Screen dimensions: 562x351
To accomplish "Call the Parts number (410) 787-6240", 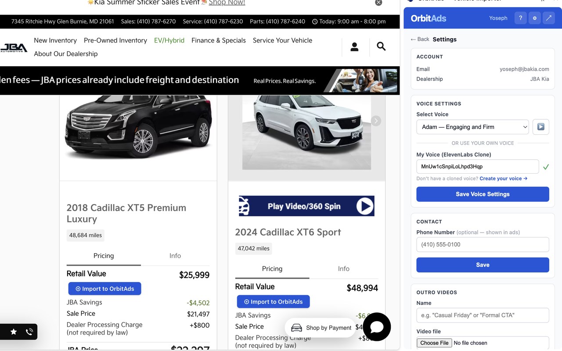I will pyautogui.click(x=277, y=21).
